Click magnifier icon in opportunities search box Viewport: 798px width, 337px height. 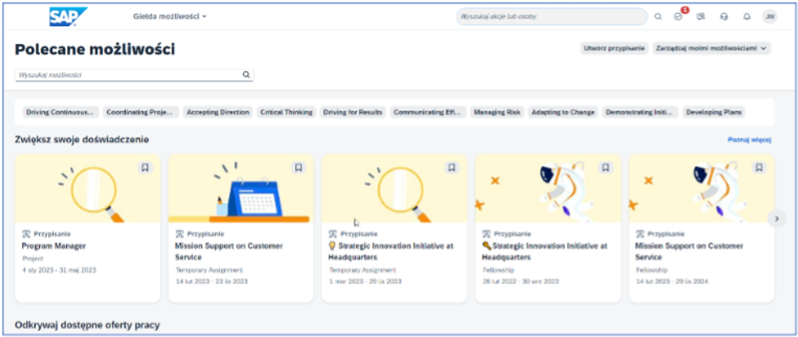tap(246, 75)
